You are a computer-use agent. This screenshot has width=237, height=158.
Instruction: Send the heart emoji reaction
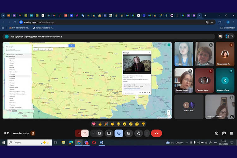(94, 124)
